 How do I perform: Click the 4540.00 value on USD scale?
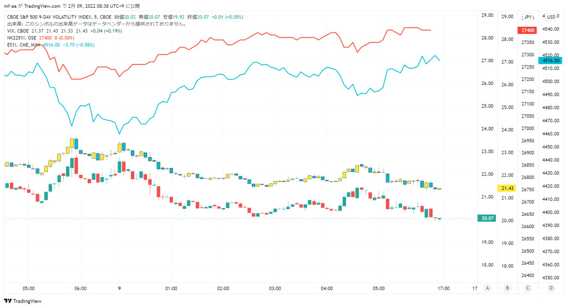pyautogui.click(x=551, y=29)
